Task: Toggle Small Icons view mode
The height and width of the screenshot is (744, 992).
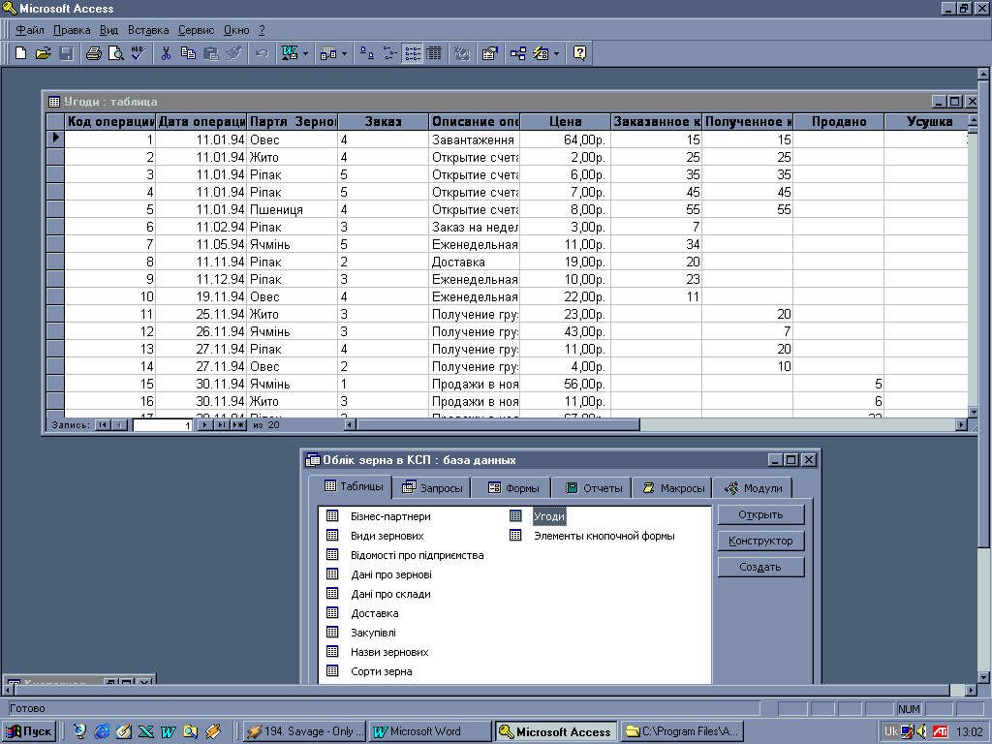Action: click(x=389, y=53)
